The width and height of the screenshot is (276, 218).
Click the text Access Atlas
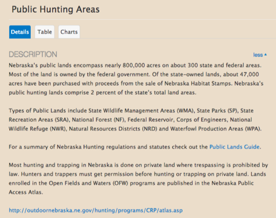25,192
